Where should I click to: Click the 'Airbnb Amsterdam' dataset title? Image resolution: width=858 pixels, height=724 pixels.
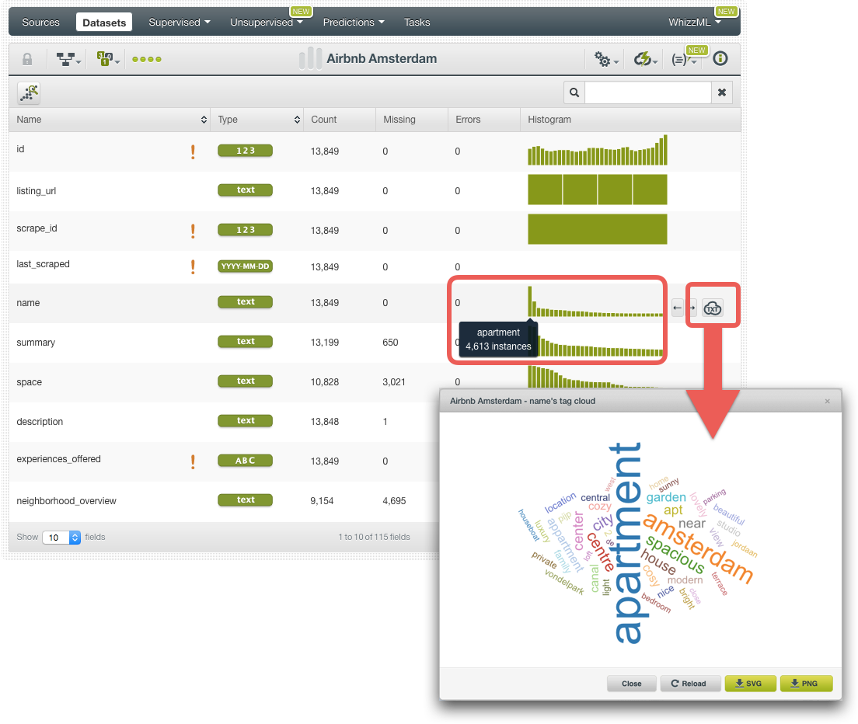(x=382, y=58)
